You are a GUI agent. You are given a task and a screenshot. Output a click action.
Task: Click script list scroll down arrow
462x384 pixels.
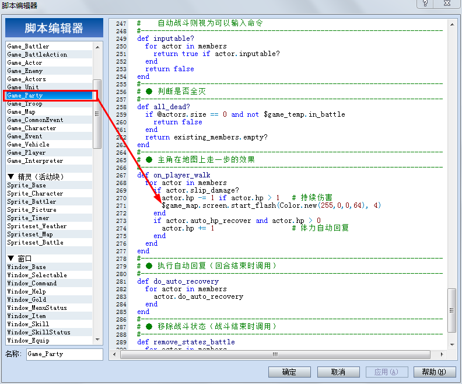click(97, 340)
